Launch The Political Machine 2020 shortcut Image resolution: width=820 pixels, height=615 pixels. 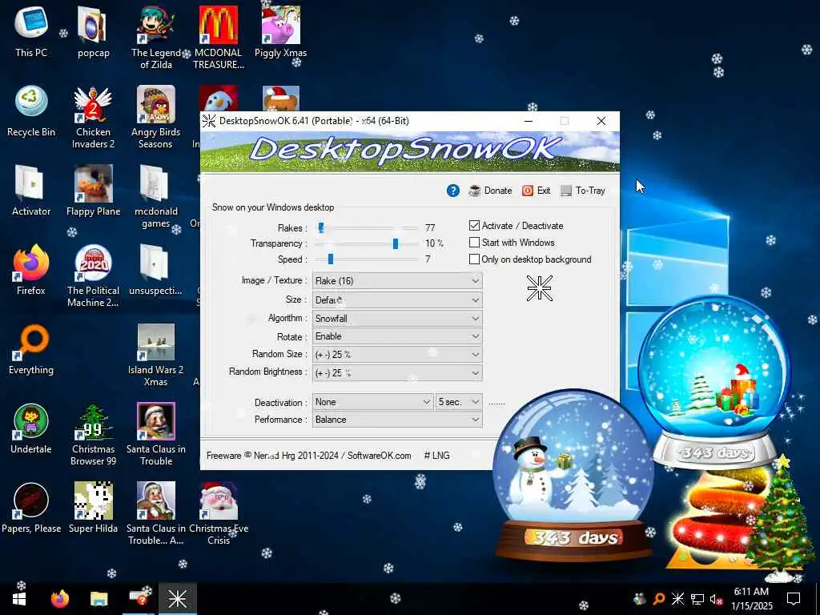(93, 275)
